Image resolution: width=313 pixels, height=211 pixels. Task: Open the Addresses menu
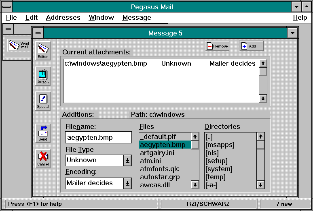tap(63, 17)
